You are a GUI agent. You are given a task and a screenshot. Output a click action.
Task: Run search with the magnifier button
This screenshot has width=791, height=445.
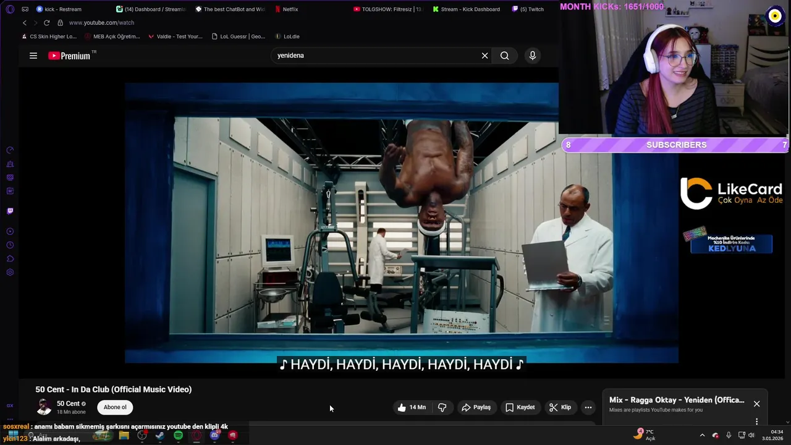coord(505,56)
